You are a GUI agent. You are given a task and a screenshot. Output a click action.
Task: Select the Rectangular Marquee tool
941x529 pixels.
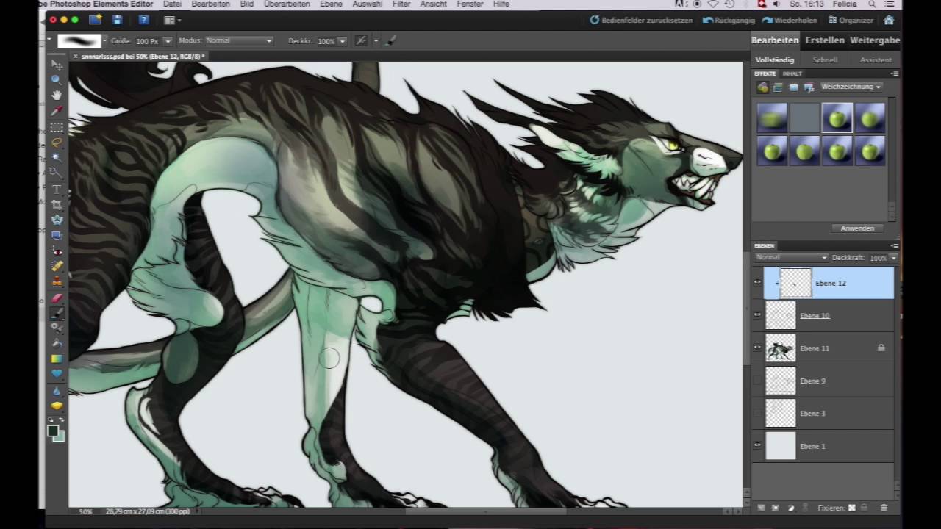point(57,126)
